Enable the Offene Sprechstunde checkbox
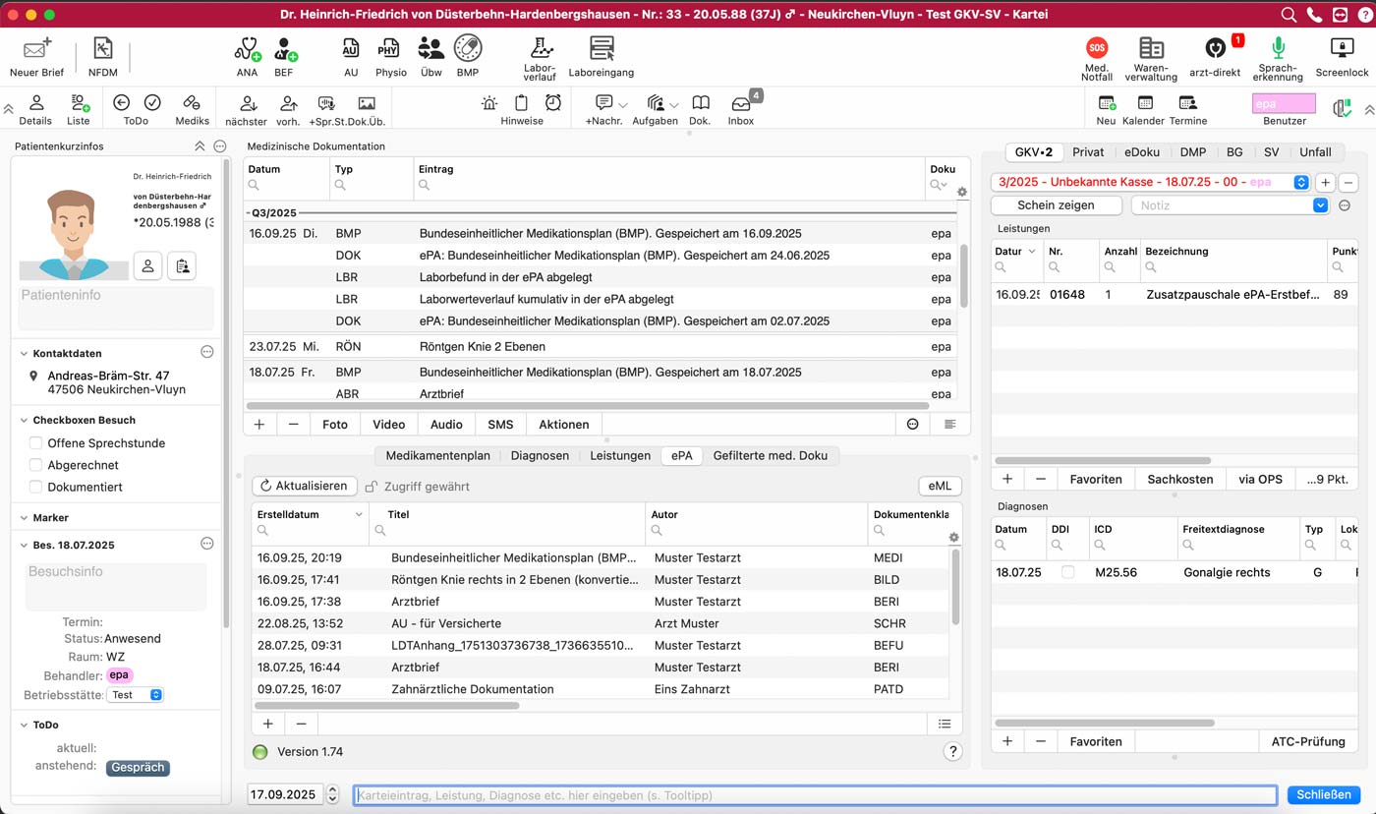 tap(36, 443)
